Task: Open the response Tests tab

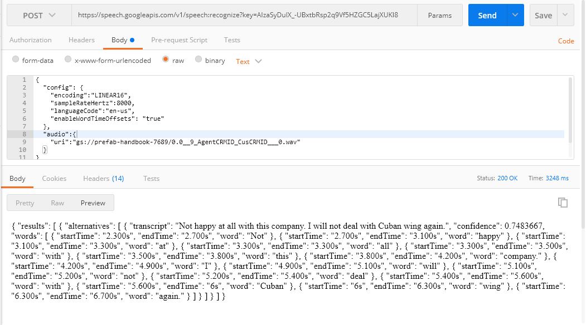Action: point(151,178)
